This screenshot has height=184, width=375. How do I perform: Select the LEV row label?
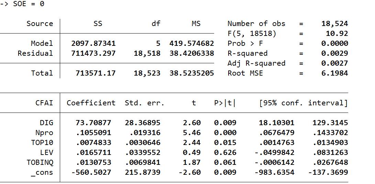pos(46,153)
